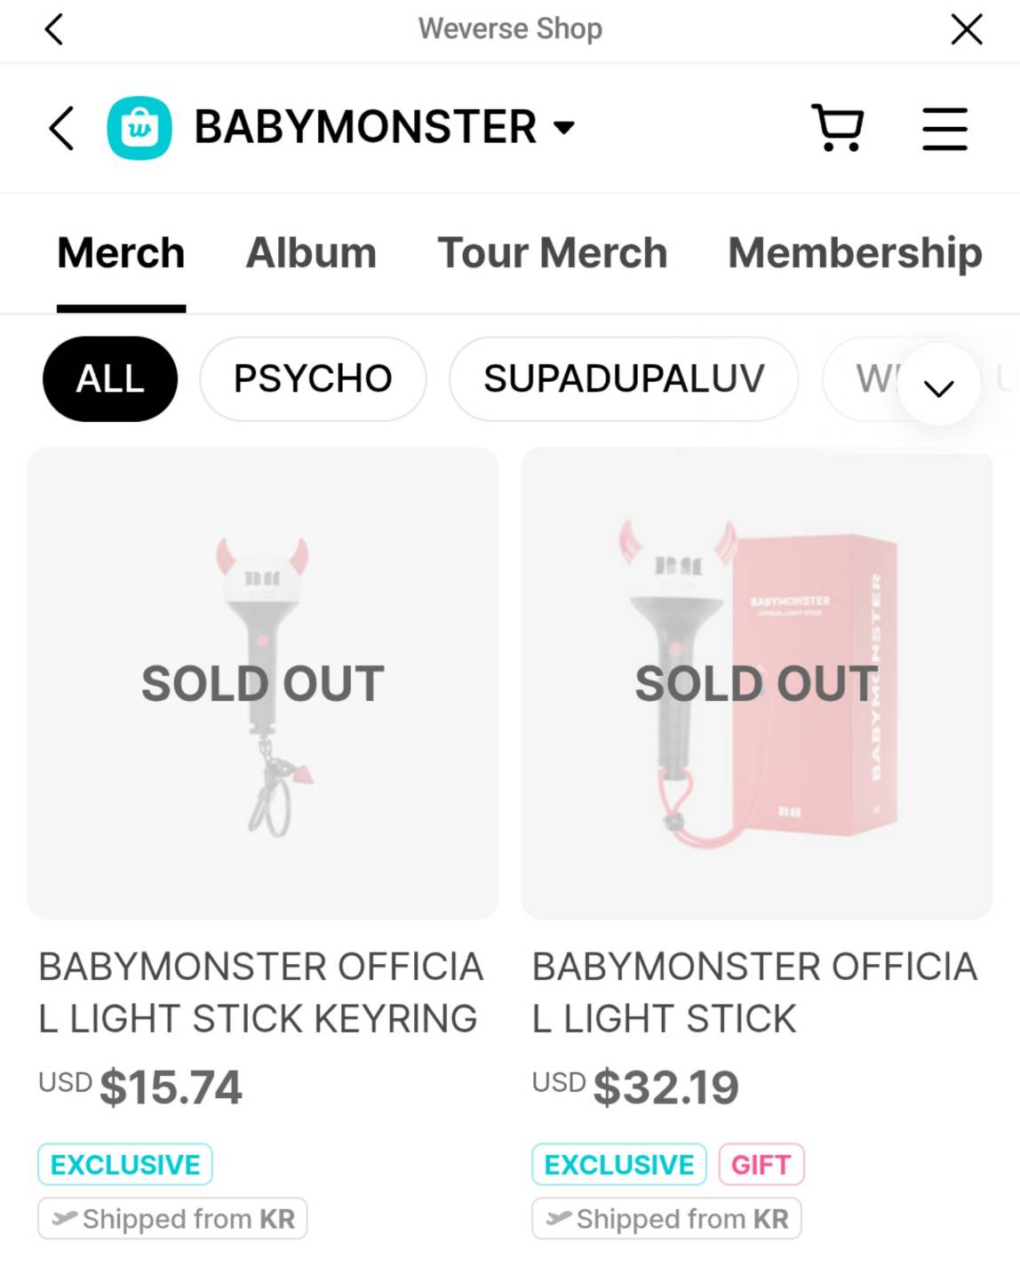Switch to the Album tab
The width and height of the screenshot is (1020, 1266).
coord(311,253)
